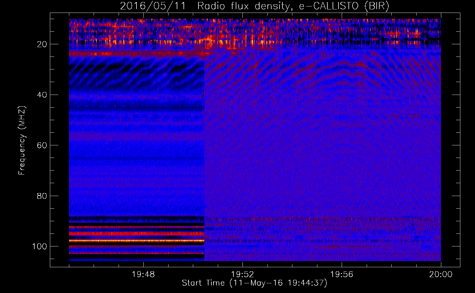The height and width of the screenshot is (293, 475).
Task: Select the "Frequency (MHZ)" y-axis label
Action: 22,140
